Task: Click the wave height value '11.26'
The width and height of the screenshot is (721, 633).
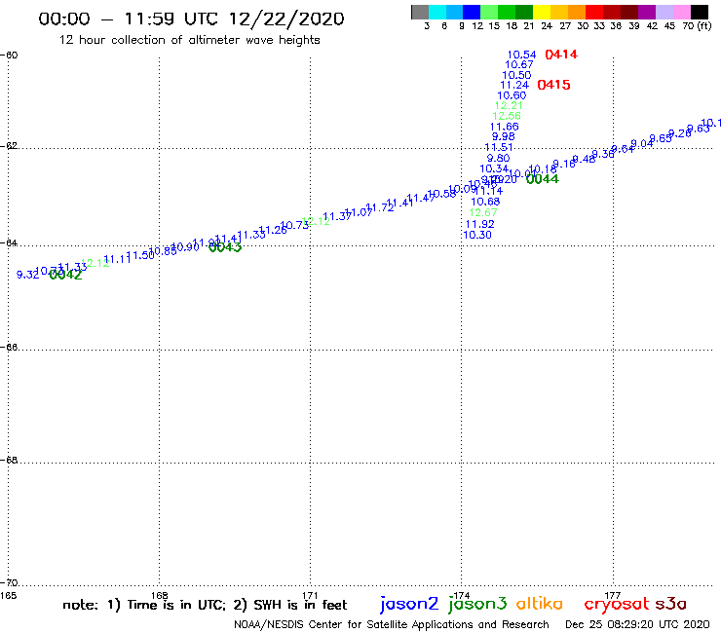Action: (x=273, y=230)
